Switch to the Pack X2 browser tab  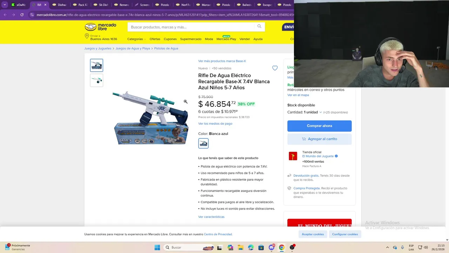[80, 5]
